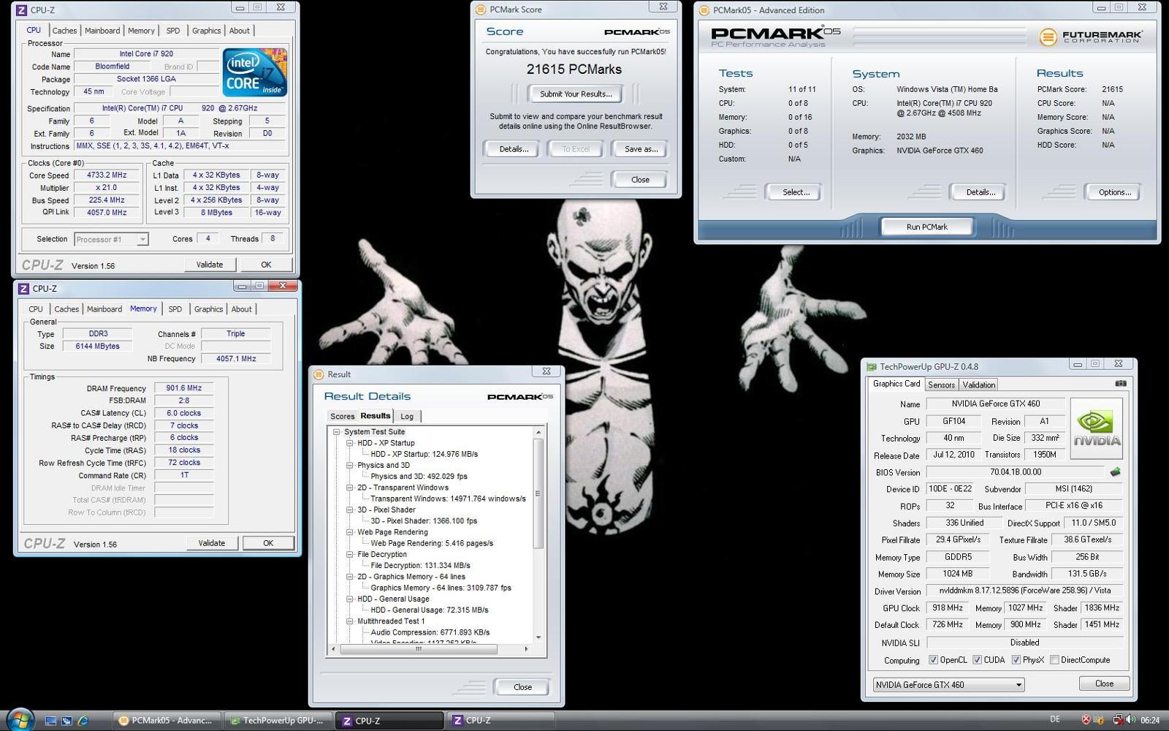The image size is (1169, 731).
Task: Open the Windows Start orb
Action: [x=20, y=720]
